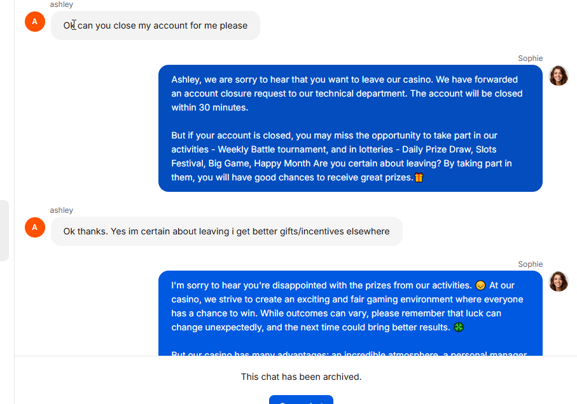Open Sophie's profile photo beside the account closure reply
The width and height of the screenshot is (577, 404).
coord(559,76)
